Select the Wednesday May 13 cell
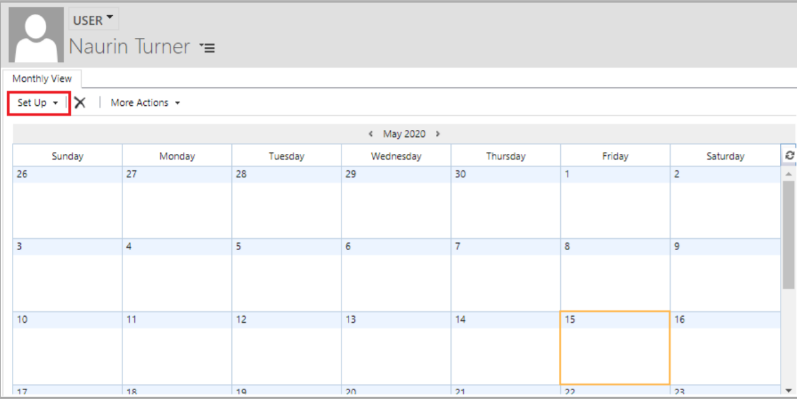The image size is (797, 399). (396, 348)
